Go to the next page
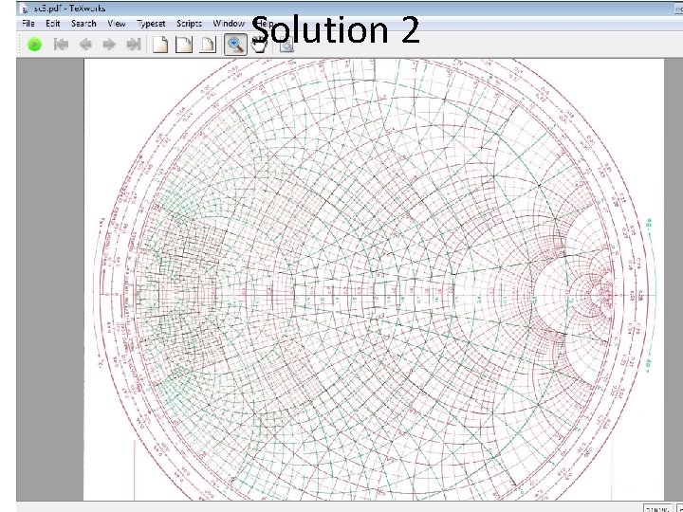The width and height of the screenshot is (683, 512). [x=109, y=45]
